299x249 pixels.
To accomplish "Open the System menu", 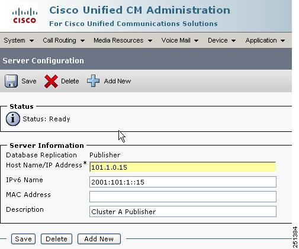I will (x=18, y=40).
